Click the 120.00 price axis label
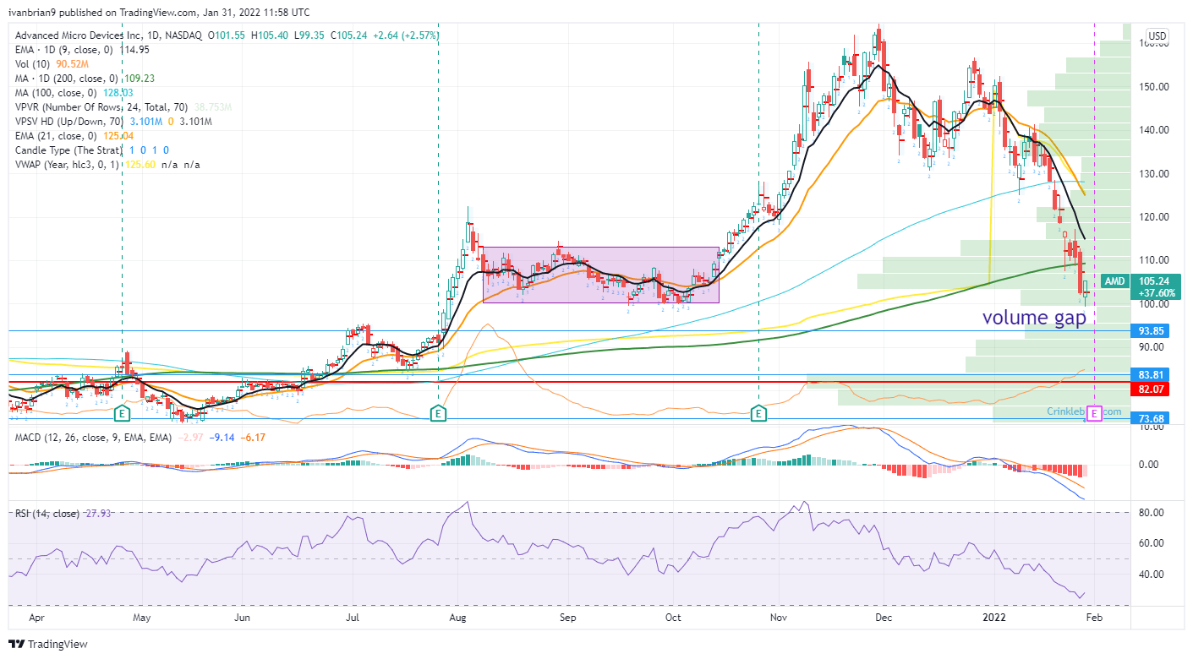This screenshot has width=1193, height=659. coord(1153,216)
